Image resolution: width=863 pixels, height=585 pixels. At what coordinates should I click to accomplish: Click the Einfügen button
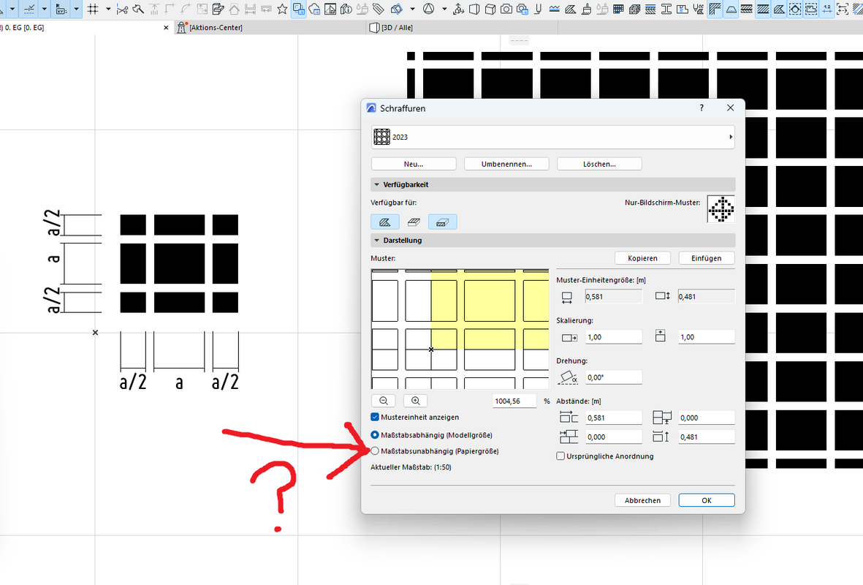(x=707, y=258)
